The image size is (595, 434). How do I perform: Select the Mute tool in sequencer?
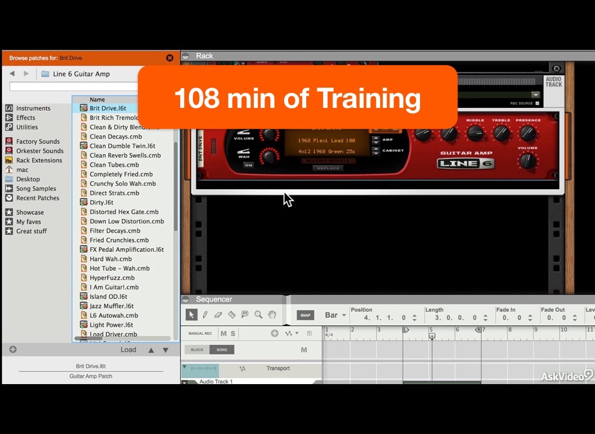tap(245, 314)
